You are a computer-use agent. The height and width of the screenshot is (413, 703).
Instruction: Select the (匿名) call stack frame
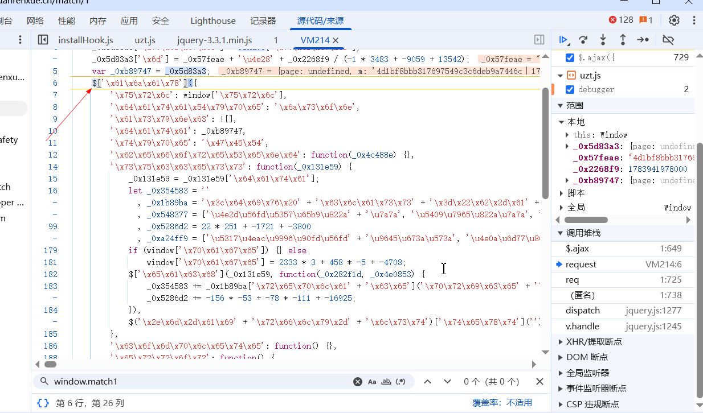(623, 295)
